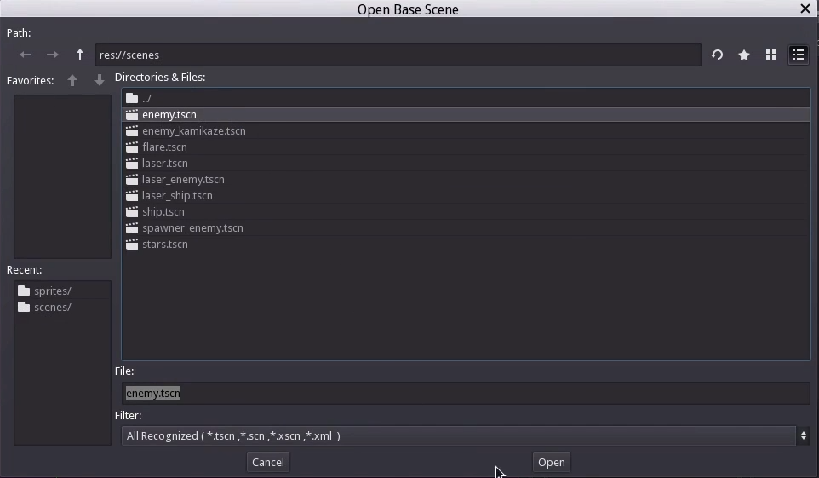Open recent scenes/ folder
Screen dimensions: 819x478
pos(63,307)
